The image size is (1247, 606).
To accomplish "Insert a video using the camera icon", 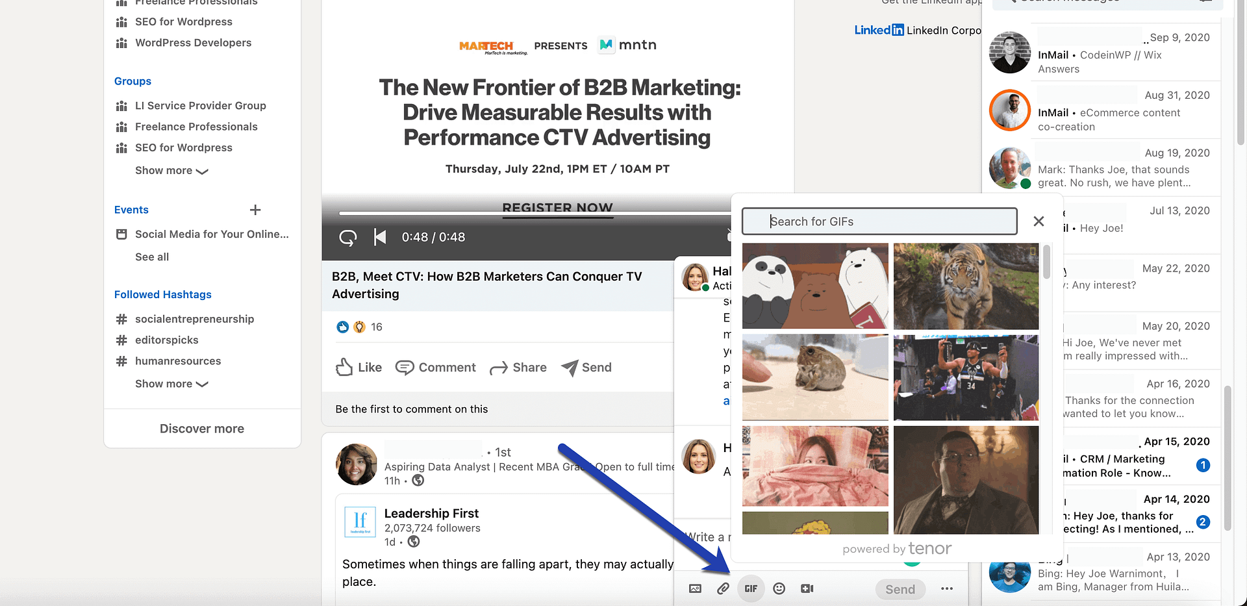I will click(x=807, y=588).
